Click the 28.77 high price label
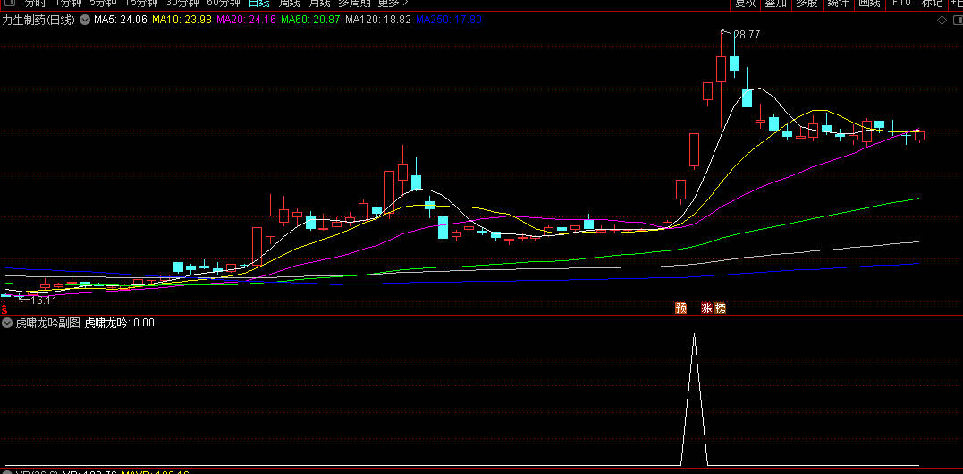The image size is (963, 474). (x=747, y=35)
